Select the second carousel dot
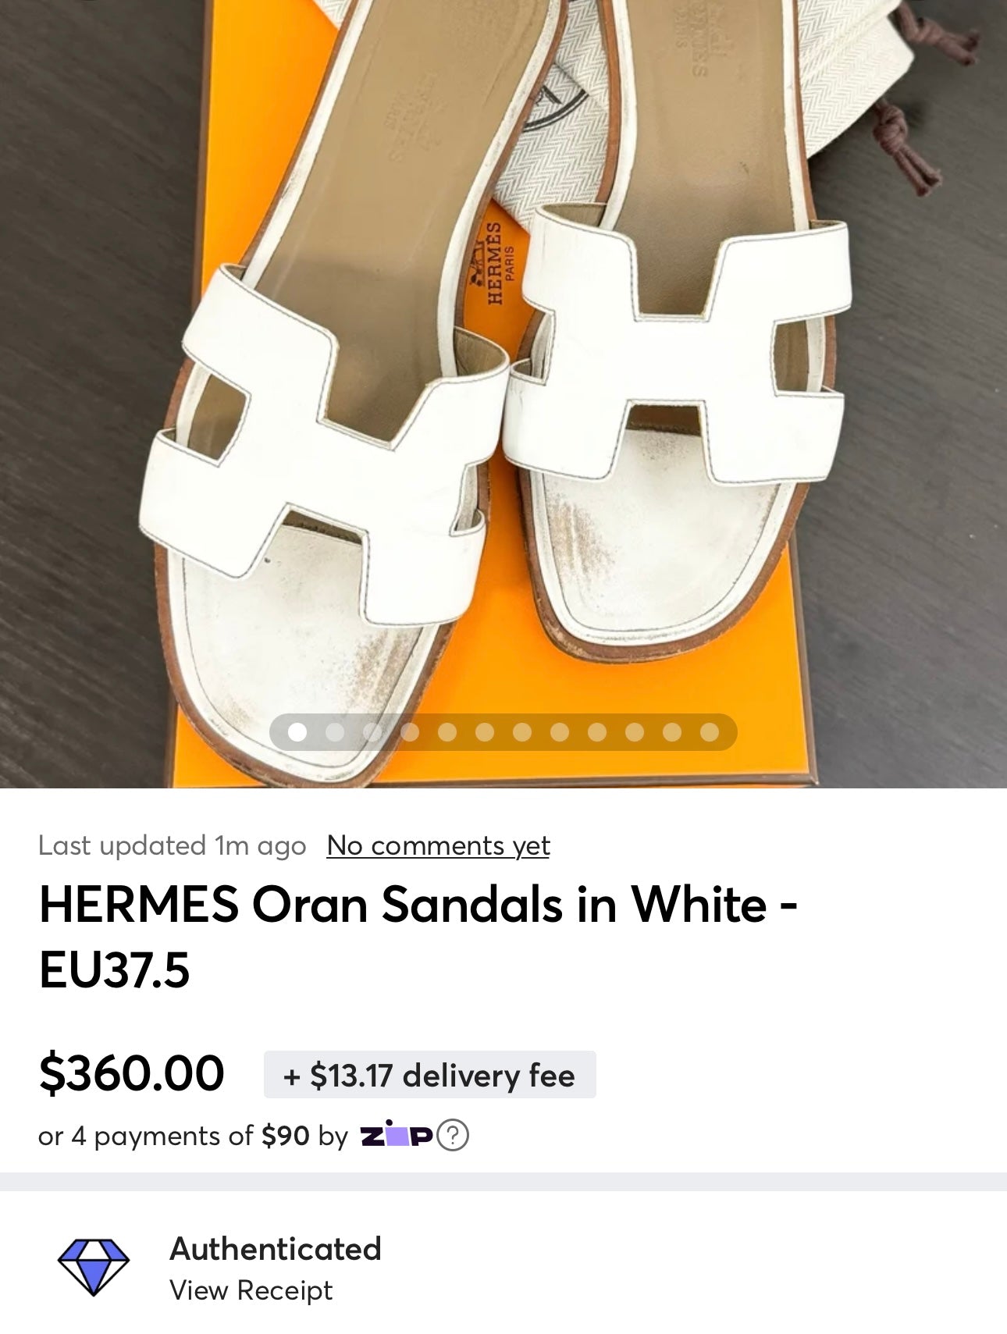The height and width of the screenshot is (1334, 1007). (x=335, y=732)
